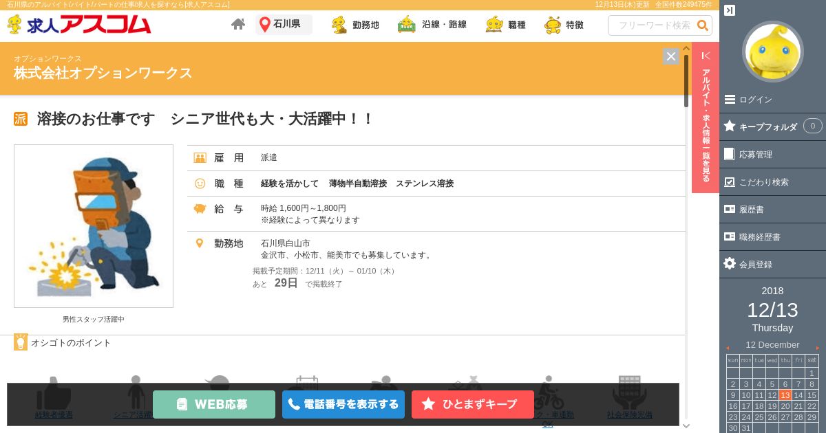Click the WEB応募 button

[214, 404]
